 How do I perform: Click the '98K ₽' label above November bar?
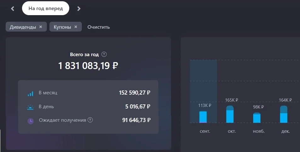pyautogui.click(x=258, y=107)
